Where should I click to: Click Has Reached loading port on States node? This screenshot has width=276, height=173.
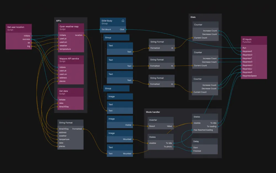(203, 130)
